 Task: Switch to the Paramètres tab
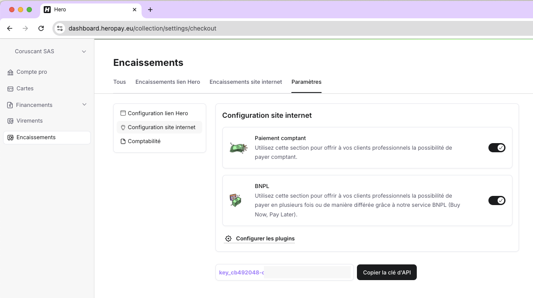(x=306, y=82)
